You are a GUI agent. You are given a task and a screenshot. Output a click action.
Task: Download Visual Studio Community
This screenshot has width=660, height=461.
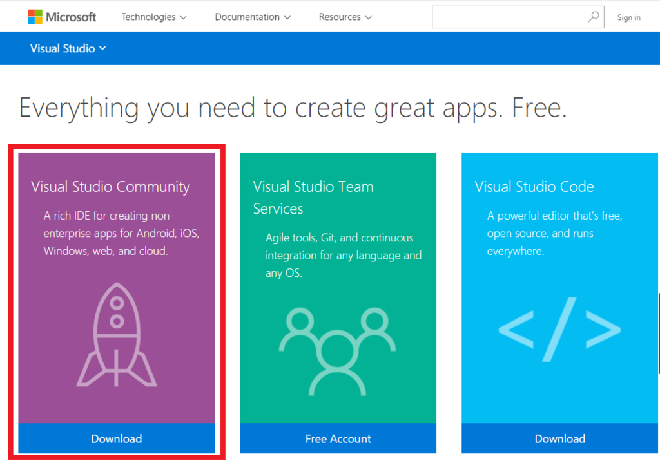click(x=117, y=438)
